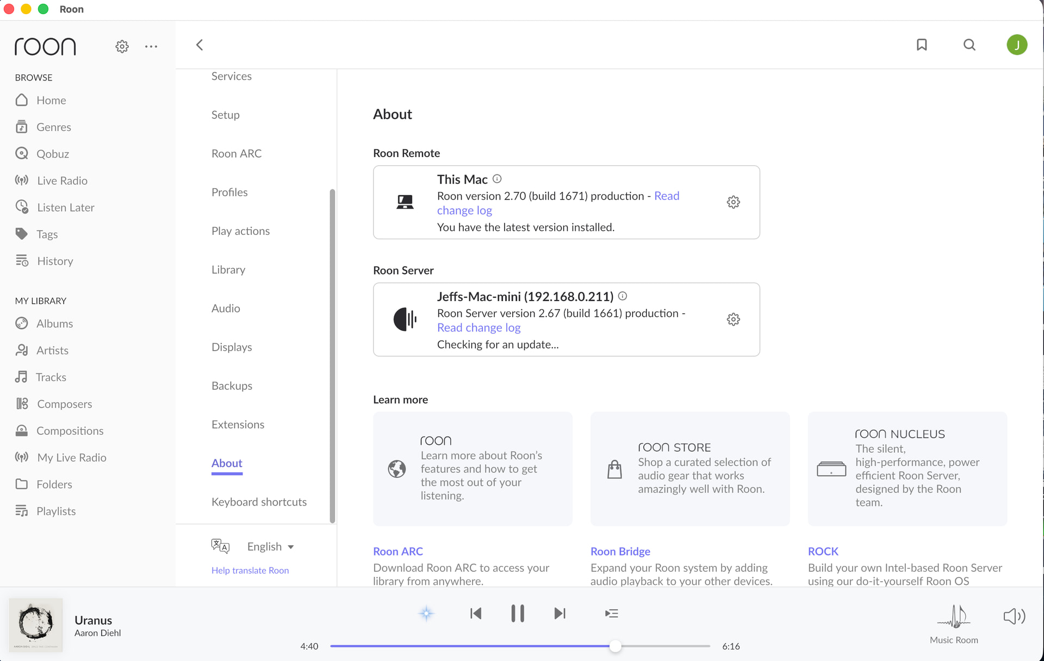Viewport: 1044px width, 661px height.
Task: Skip to next track
Action: click(560, 614)
